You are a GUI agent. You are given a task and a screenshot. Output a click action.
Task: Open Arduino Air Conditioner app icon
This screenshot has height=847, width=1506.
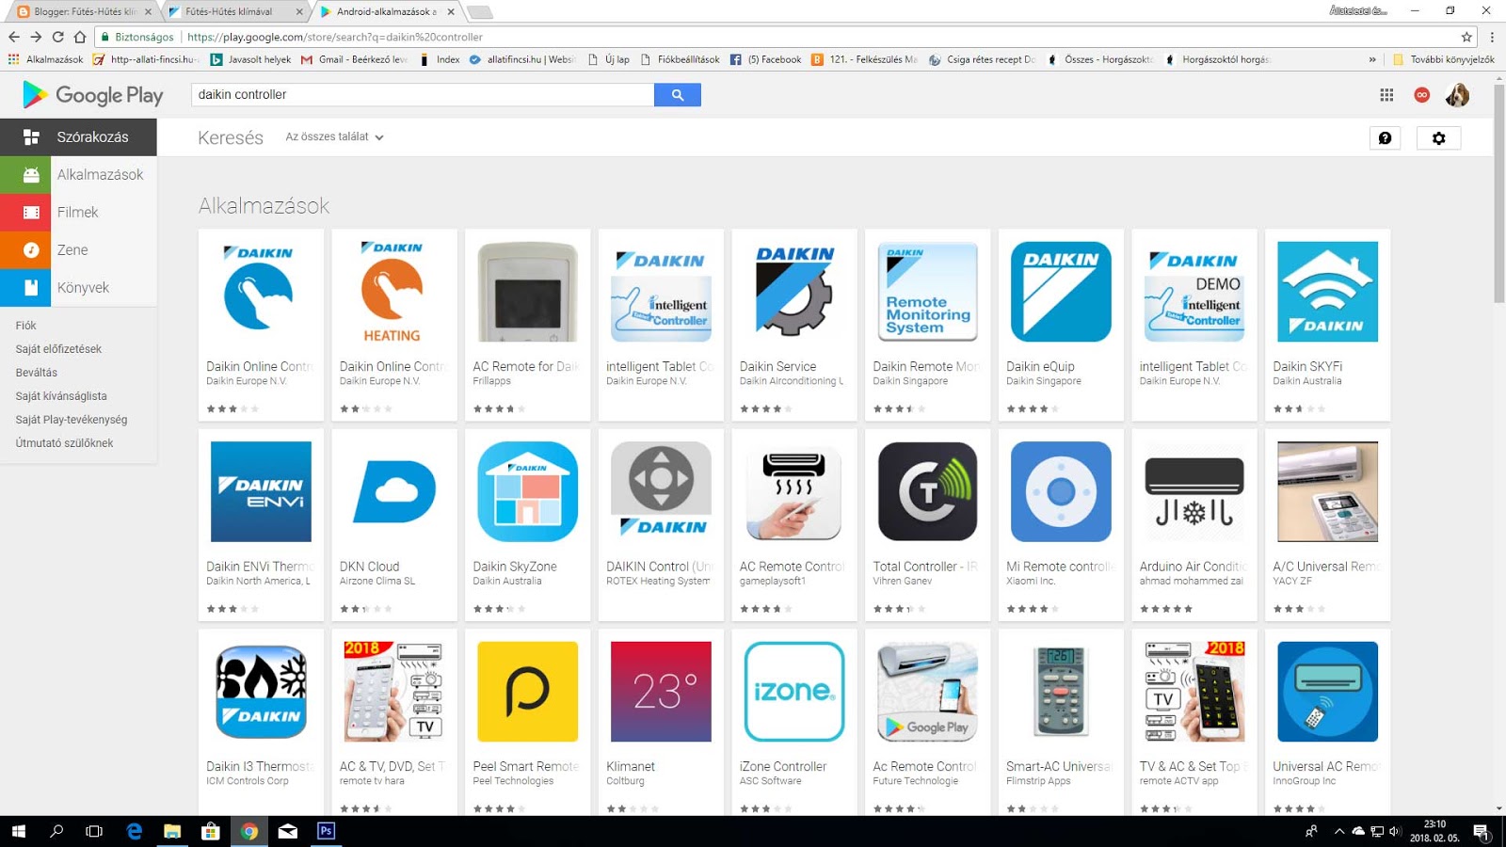click(1194, 491)
